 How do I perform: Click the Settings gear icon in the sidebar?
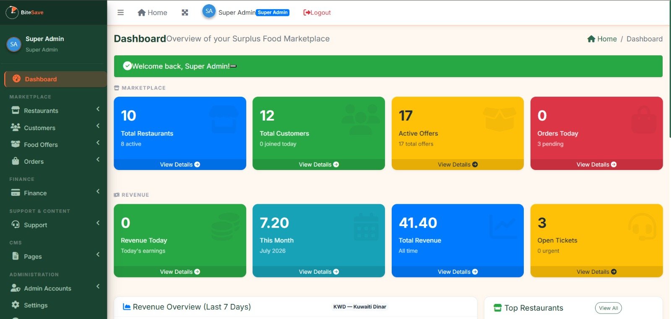click(16, 305)
